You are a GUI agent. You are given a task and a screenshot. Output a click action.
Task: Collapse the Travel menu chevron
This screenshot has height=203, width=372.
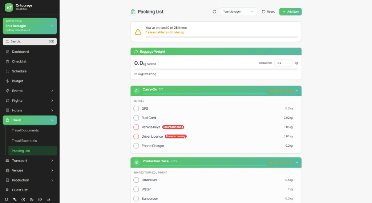52,120
